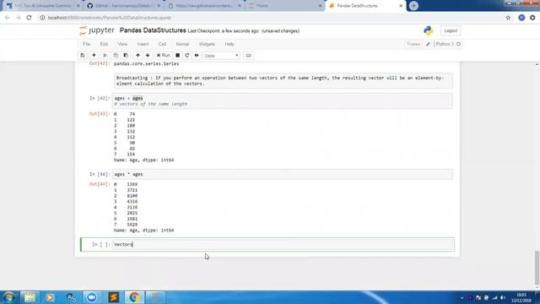Open the Chrome profile avatar
The height and width of the screenshot is (304, 540).
(x=521, y=18)
